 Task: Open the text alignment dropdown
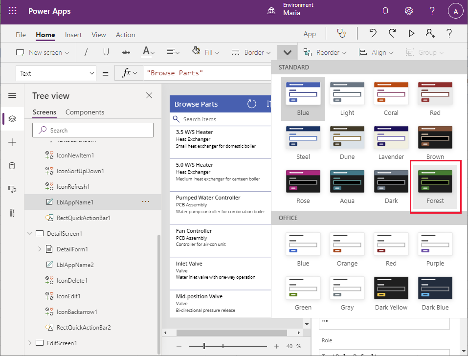tap(173, 52)
